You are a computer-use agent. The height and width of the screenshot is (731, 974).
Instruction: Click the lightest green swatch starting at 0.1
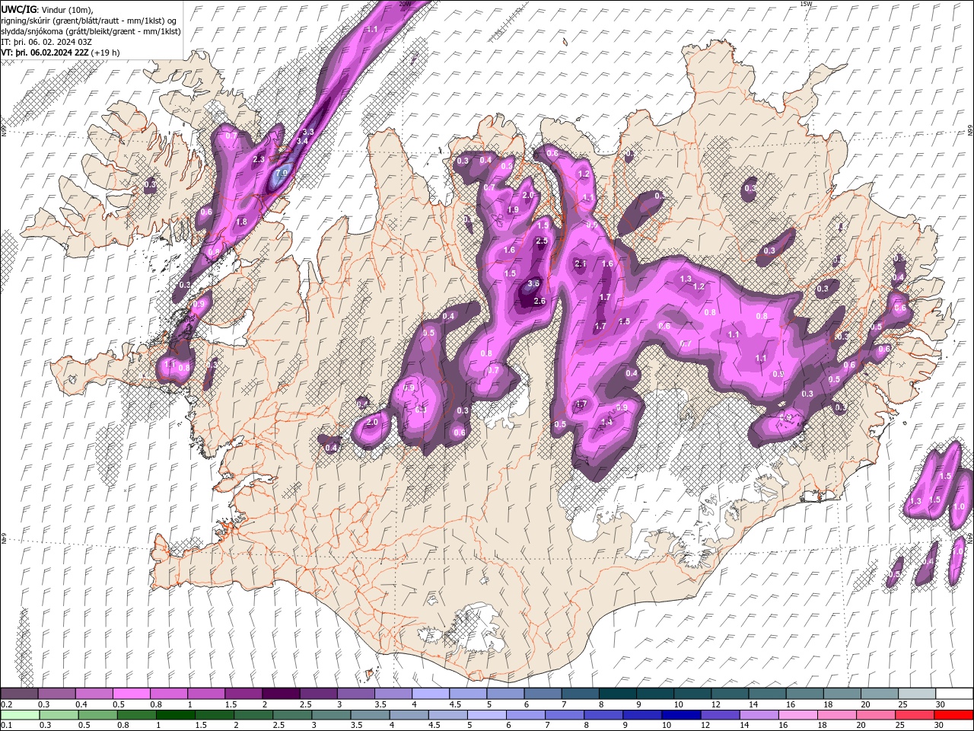tap(20, 715)
